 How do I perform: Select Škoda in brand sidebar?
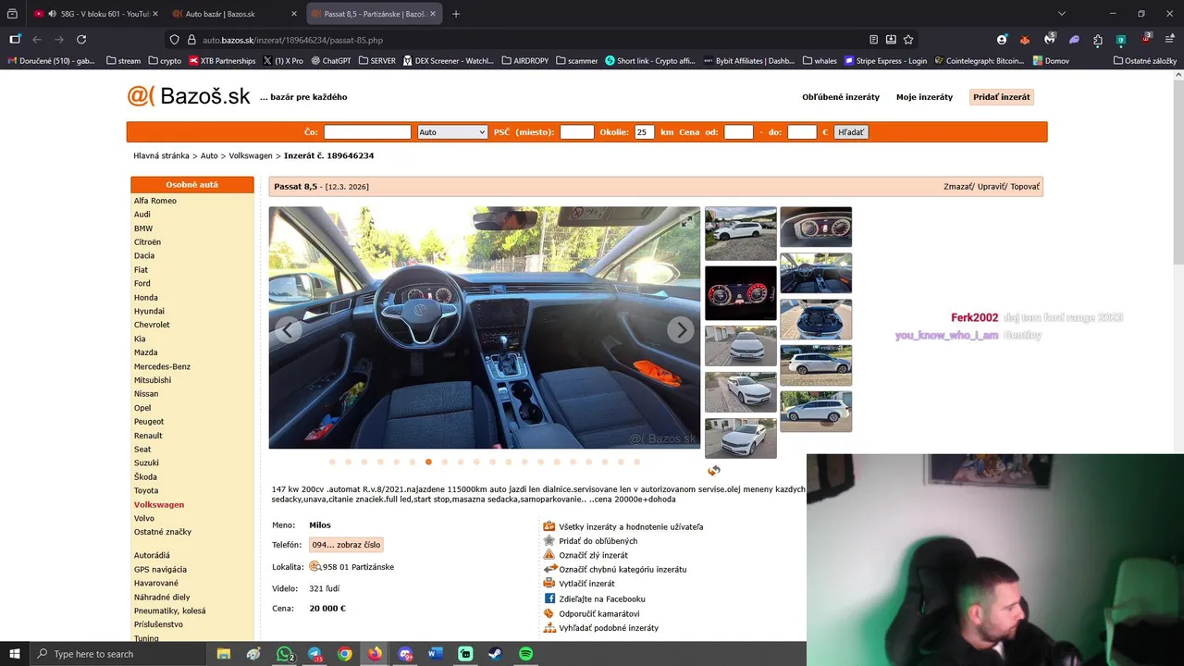click(145, 476)
